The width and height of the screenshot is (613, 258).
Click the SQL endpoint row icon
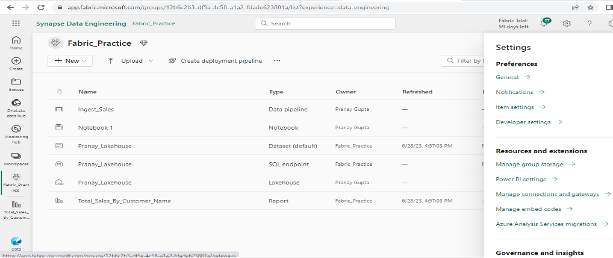pyautogui.click(x=59, y=164)
